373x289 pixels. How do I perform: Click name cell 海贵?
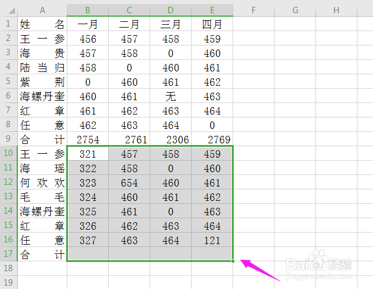(43, 53)
